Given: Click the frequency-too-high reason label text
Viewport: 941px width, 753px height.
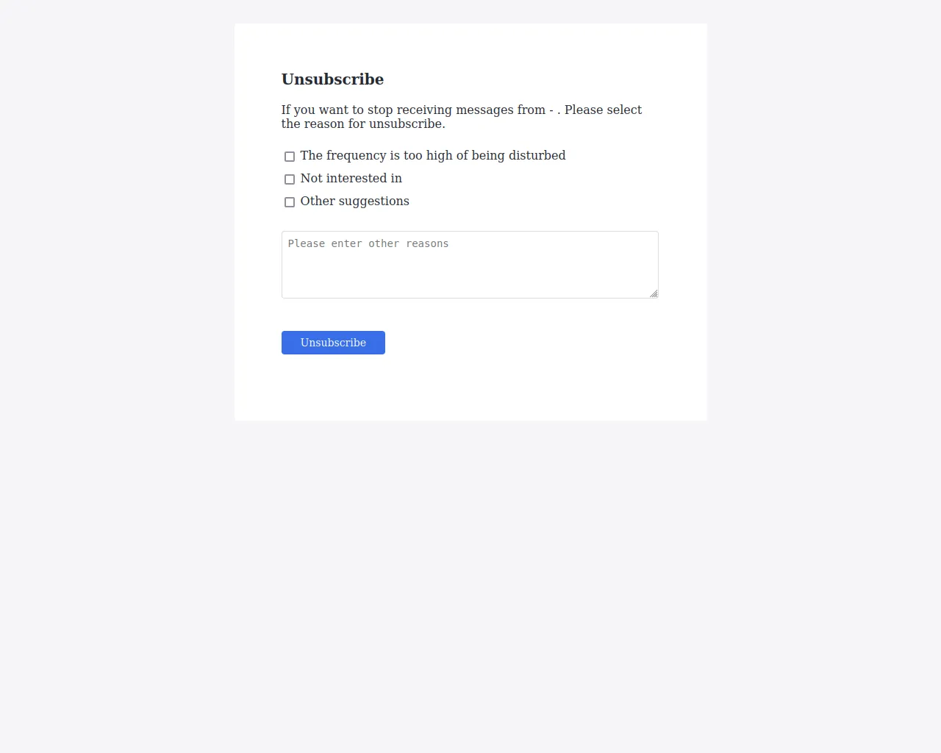Looking at the screenshot, I should coord(432,155).
